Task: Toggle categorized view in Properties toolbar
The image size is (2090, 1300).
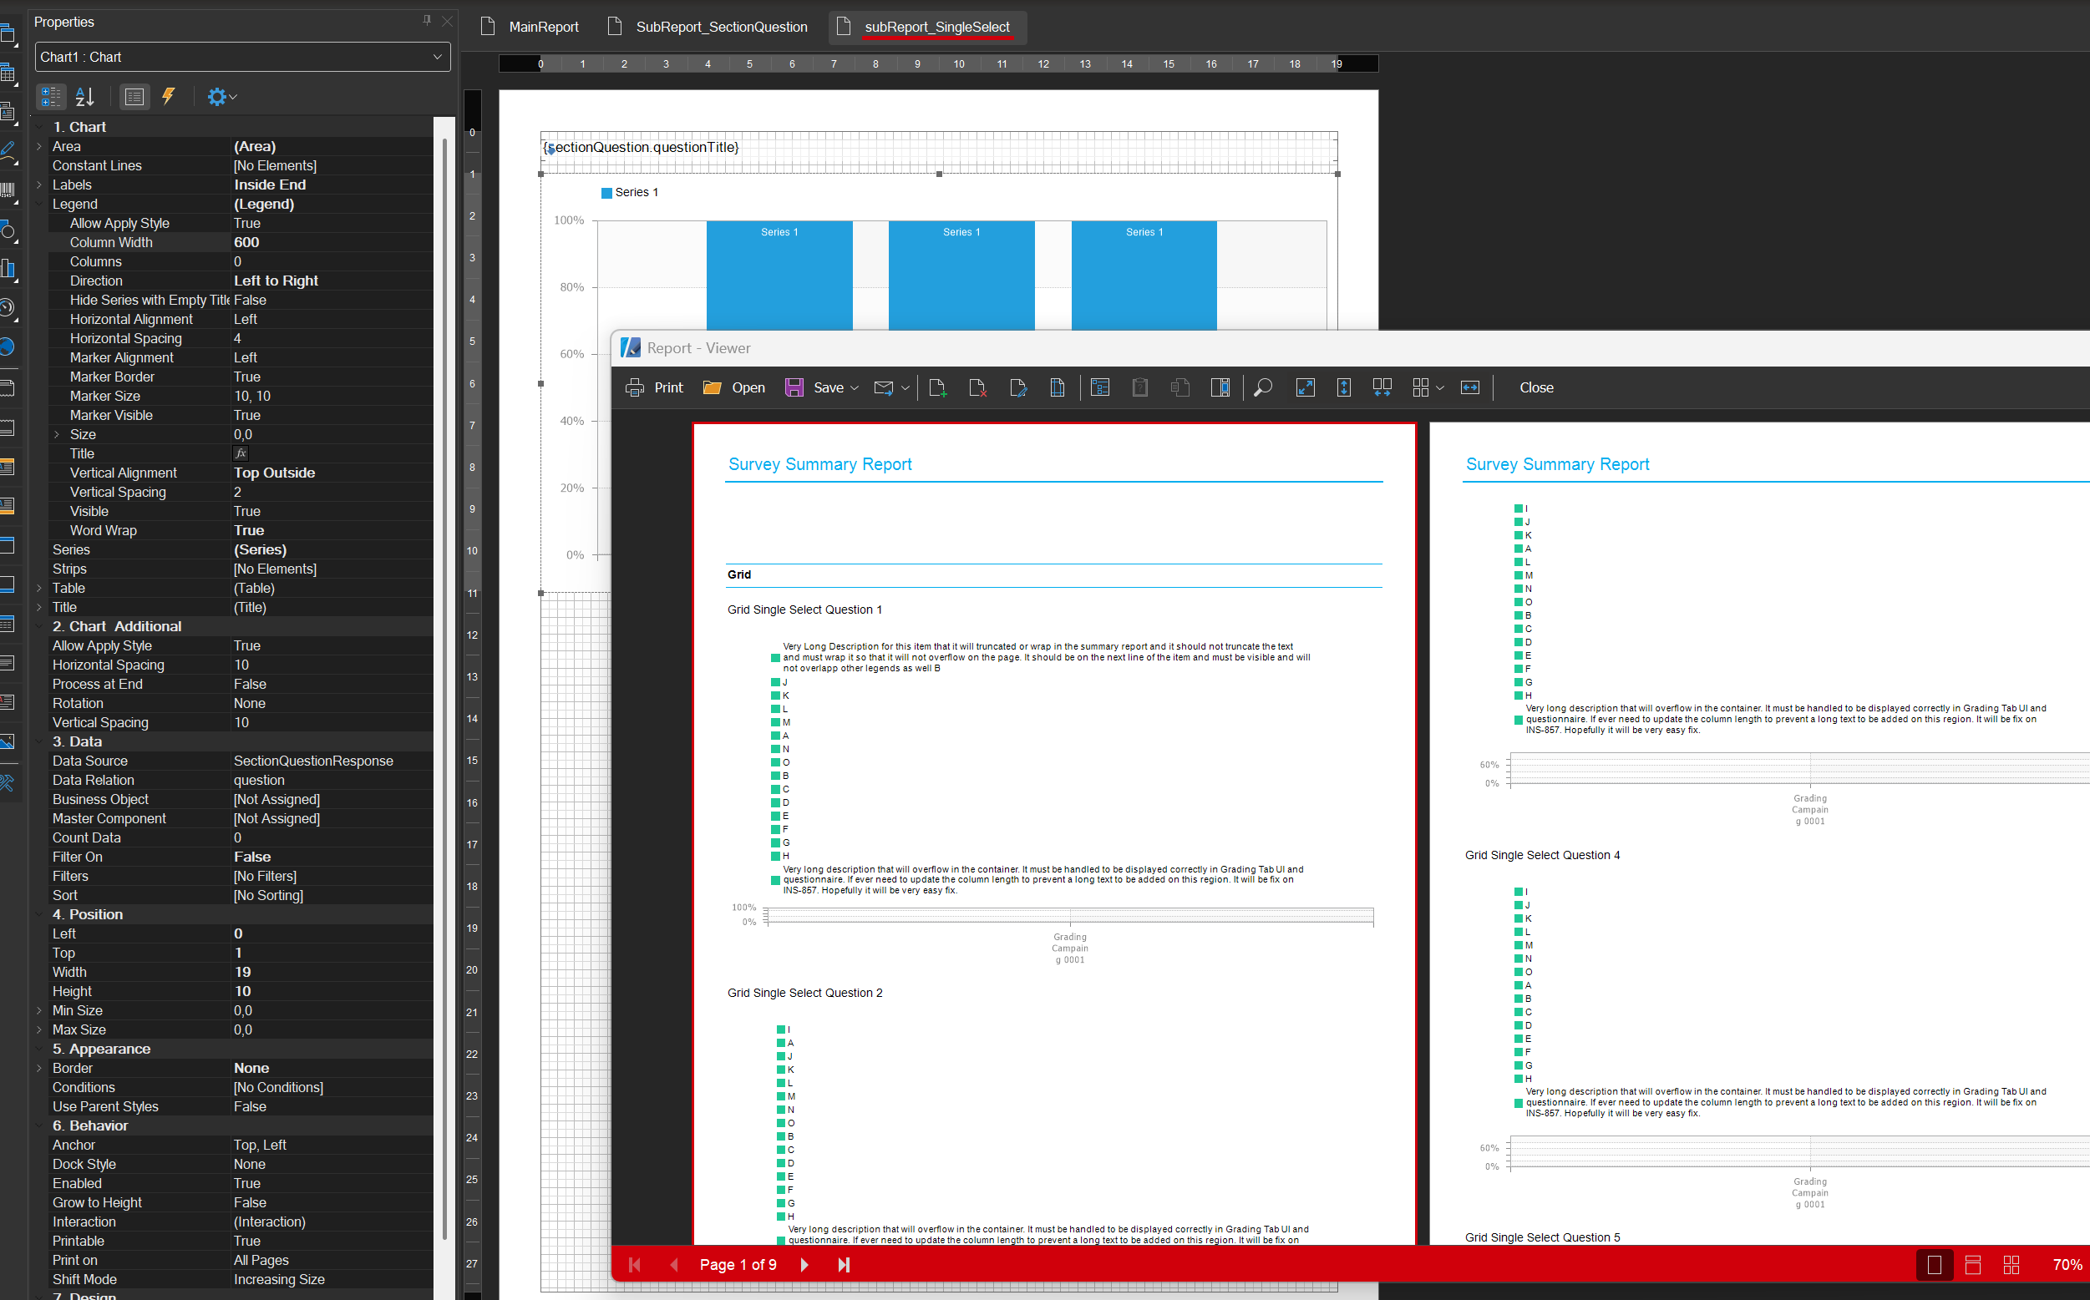Action: pyautogui.click(x=51, y=96)
